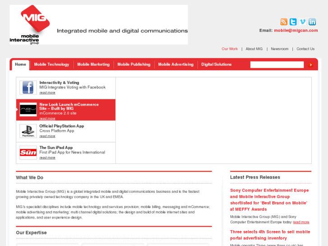The height and width of the screenshot is (246, 328).
Task: Click The Sun logo thumbnail
Action: (x=28, y=153)
